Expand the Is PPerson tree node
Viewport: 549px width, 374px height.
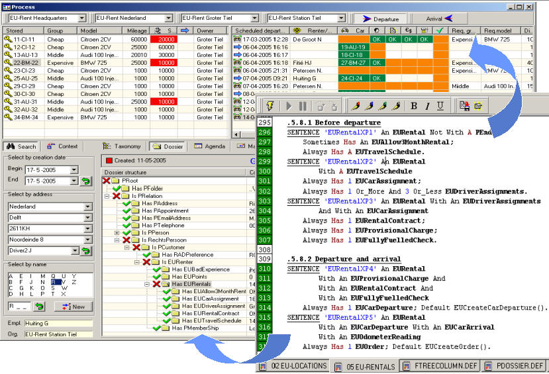coord(117,232)
